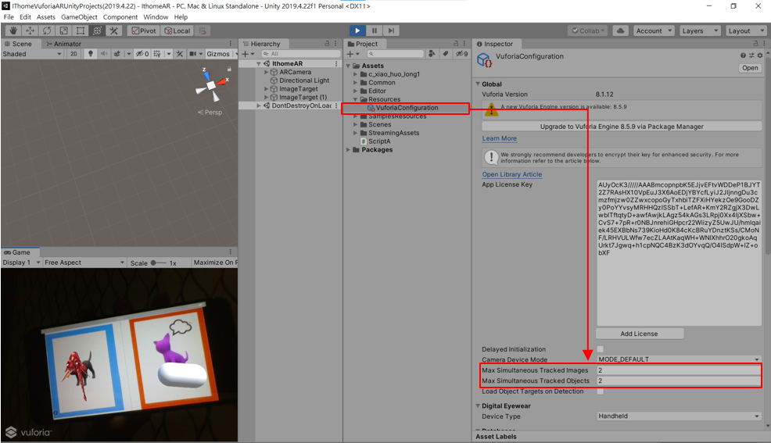Click the Project search by label icon
The width and height of the screenshot is (771, 443).
[445, 54]
